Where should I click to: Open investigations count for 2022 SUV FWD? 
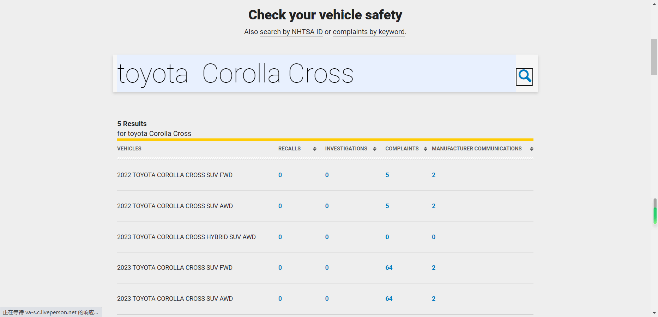coord(327,175)
